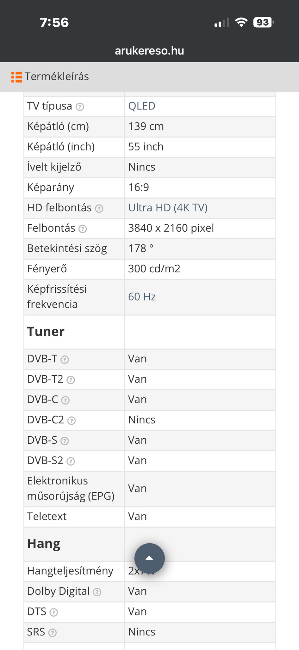
Task: Expand the Termékleírás section header
Action: [x=57, y=77]
